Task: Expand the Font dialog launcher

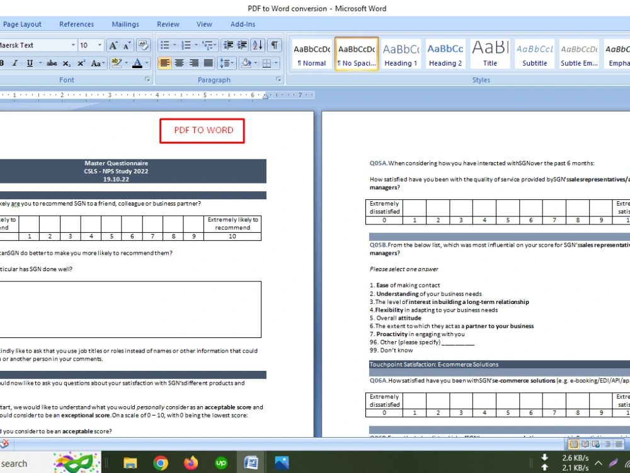Action: click(x=147, y=79)
